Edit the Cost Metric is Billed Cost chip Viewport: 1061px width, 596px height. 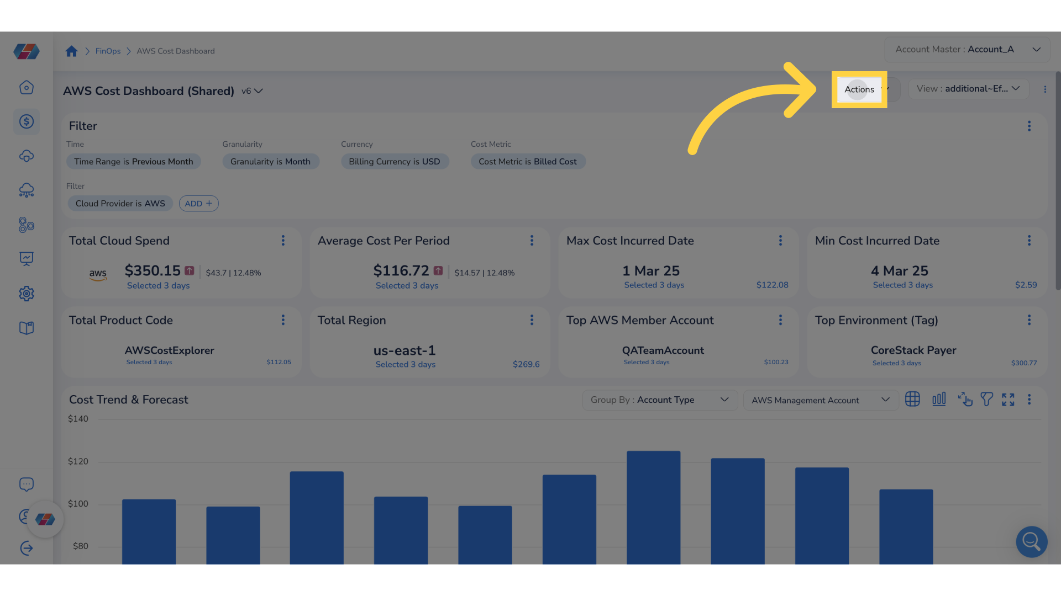point(528,161)
